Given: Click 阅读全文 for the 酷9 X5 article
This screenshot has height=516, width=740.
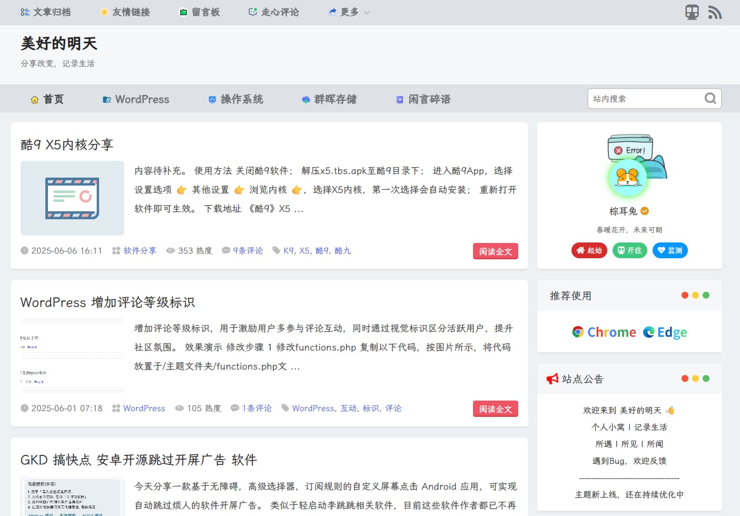Looking at the screenshot, I should (495, 251).
